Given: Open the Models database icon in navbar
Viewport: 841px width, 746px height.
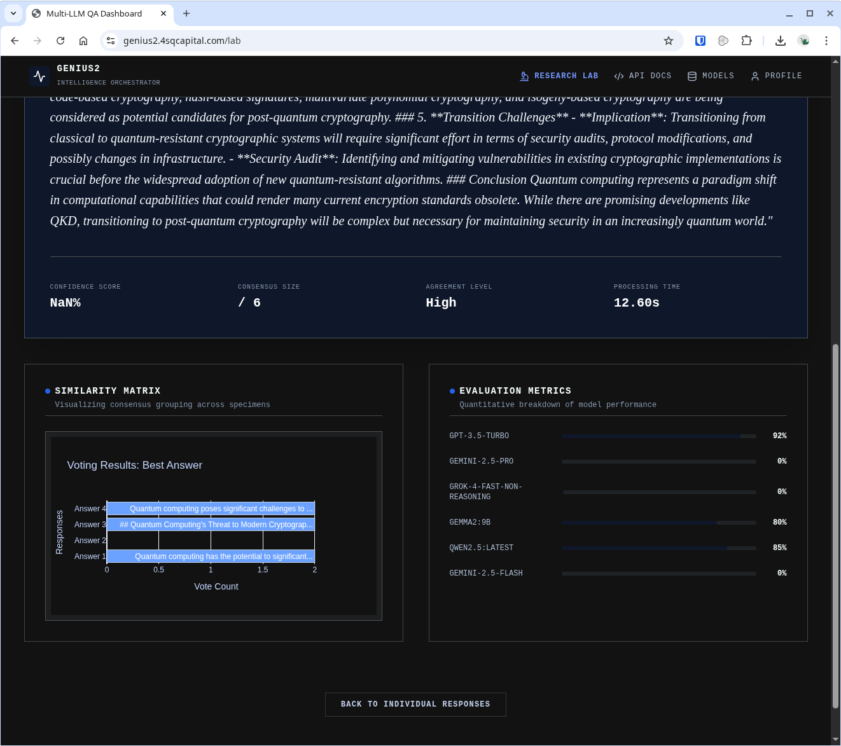Looking at the screenshot, I should coord(692,76).
